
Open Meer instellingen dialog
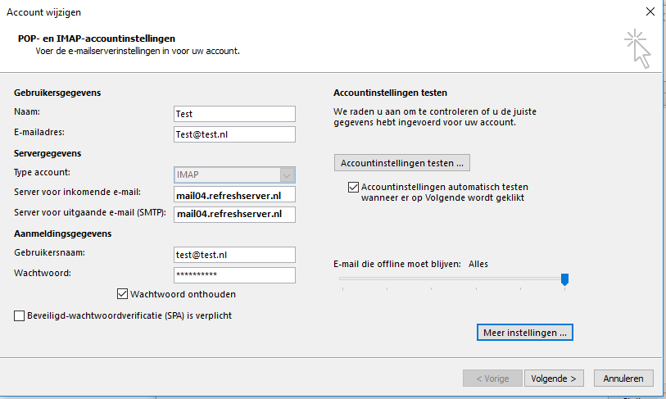coord(525,333)
